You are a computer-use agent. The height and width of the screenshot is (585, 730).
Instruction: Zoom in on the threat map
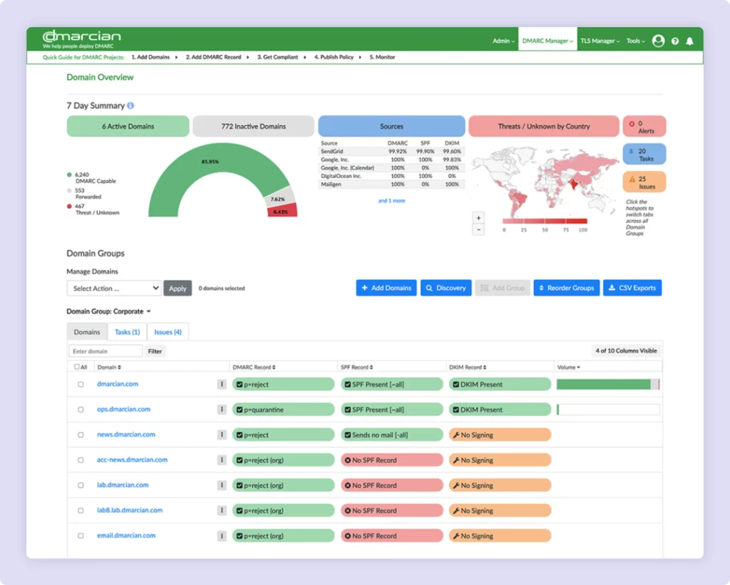click(478, 218)
